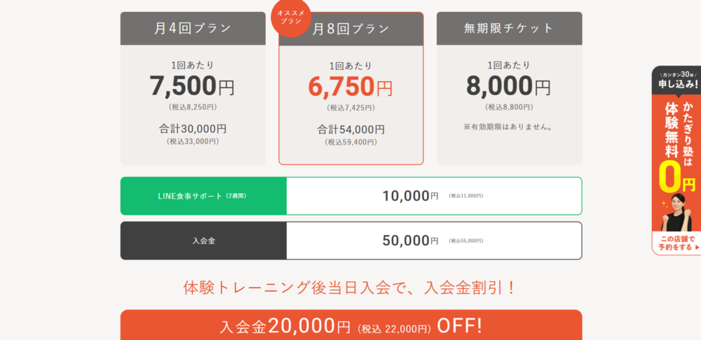Click the 入会金20,000円 OFF banner
The width and height of the screenshot is (701, 340).
pyautogui.click(x=351, y=325)
